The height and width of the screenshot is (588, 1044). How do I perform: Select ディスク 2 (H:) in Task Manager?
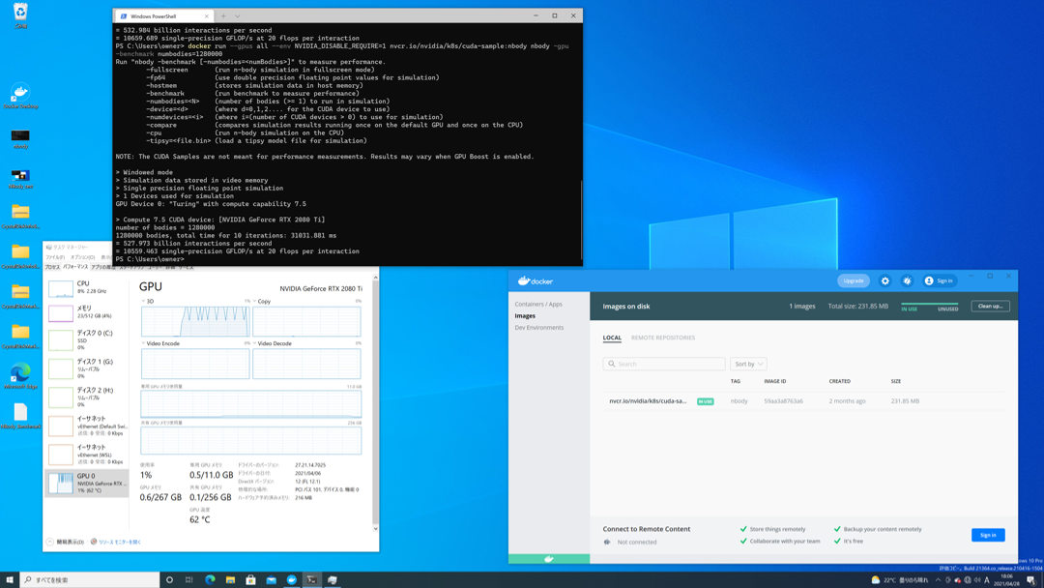point(87,397)
